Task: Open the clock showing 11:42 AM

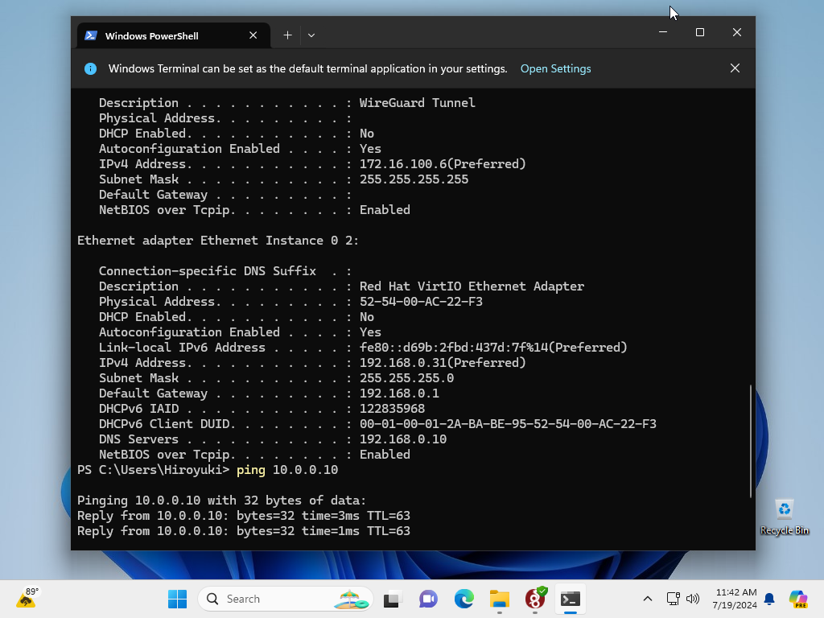Action: tap(734, 599)
